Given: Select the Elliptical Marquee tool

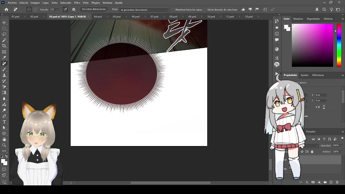Looking at the screenshot, I should pos(4,29).
